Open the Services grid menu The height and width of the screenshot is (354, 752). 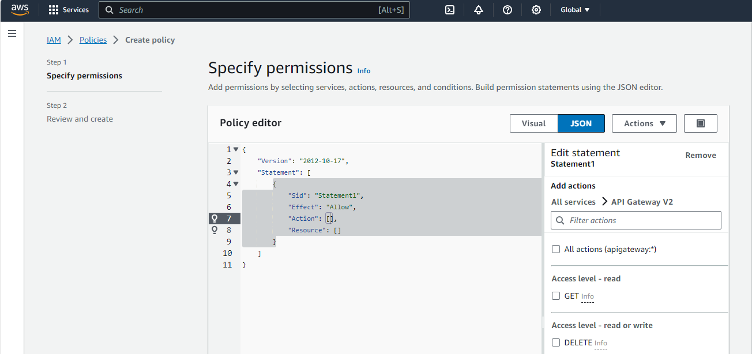point(69,10)
